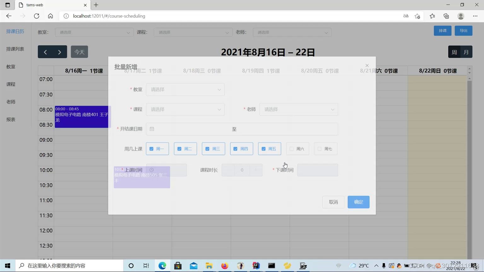Open 排课列表 in the sidebar
The width and height of the screenshot is (484, 272).
(15, 49)
